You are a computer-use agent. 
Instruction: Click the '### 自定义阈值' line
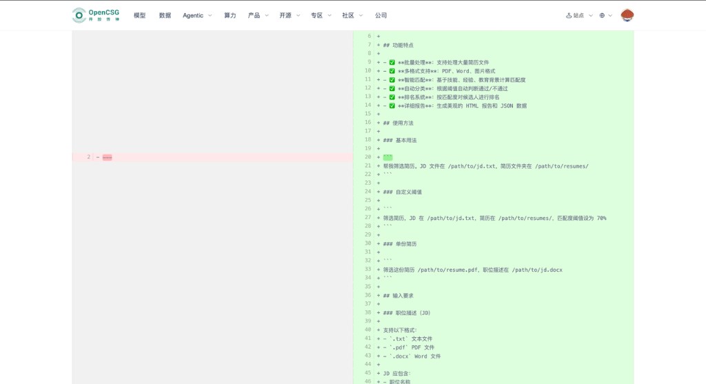[x=403, y=192]
